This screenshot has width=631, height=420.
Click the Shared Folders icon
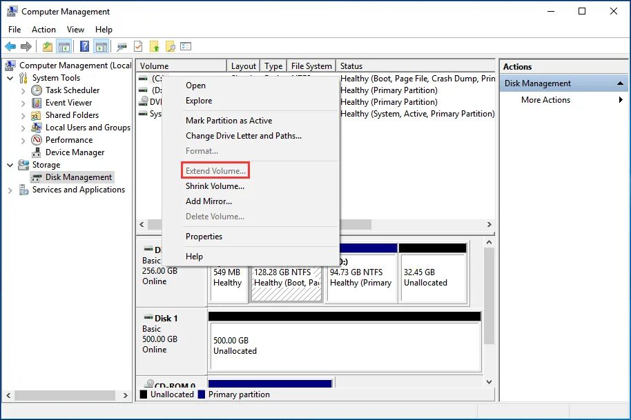[x=36, y=115]
